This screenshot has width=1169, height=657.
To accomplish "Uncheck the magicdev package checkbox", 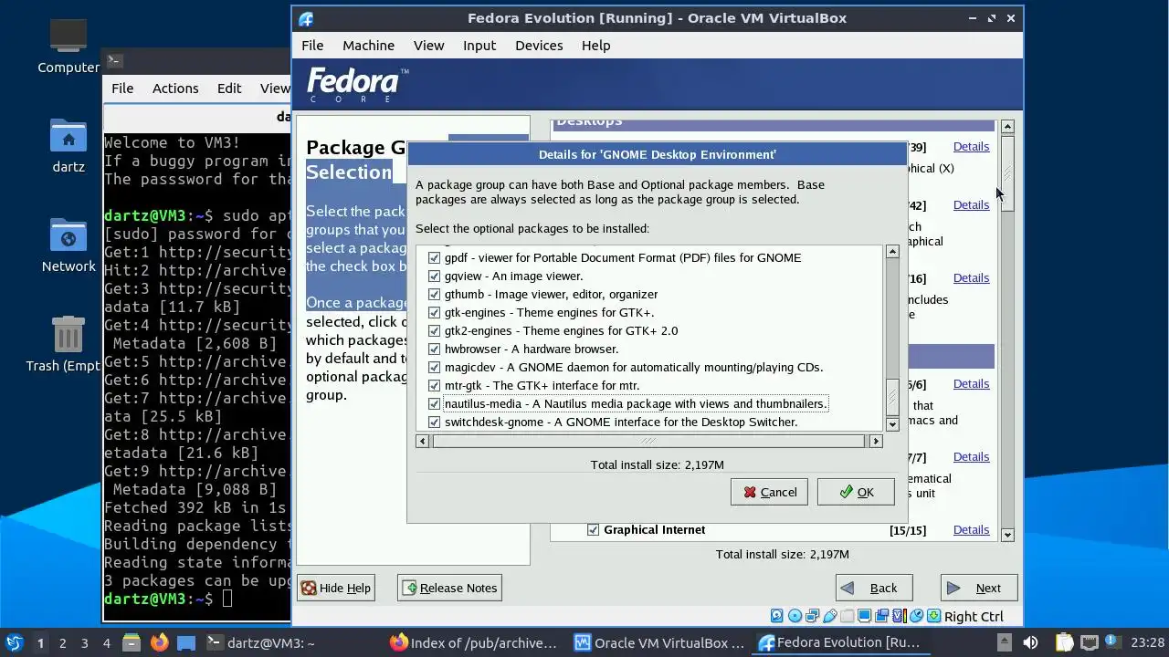I will [434, 367].
